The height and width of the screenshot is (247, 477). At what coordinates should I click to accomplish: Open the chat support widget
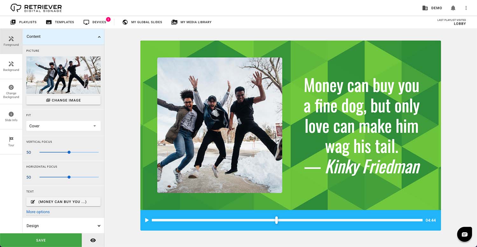465,235
